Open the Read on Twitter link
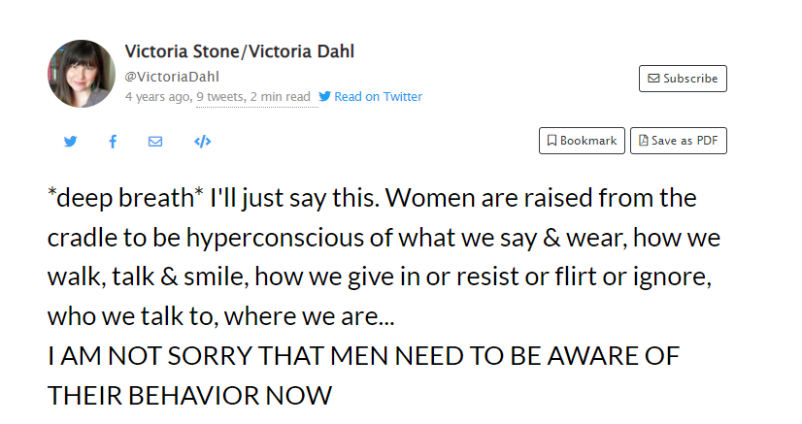802x424 pixels. click(378, 97)
